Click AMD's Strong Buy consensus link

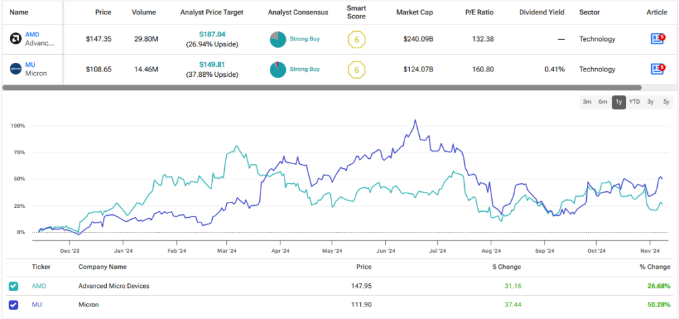pos(304,39)
